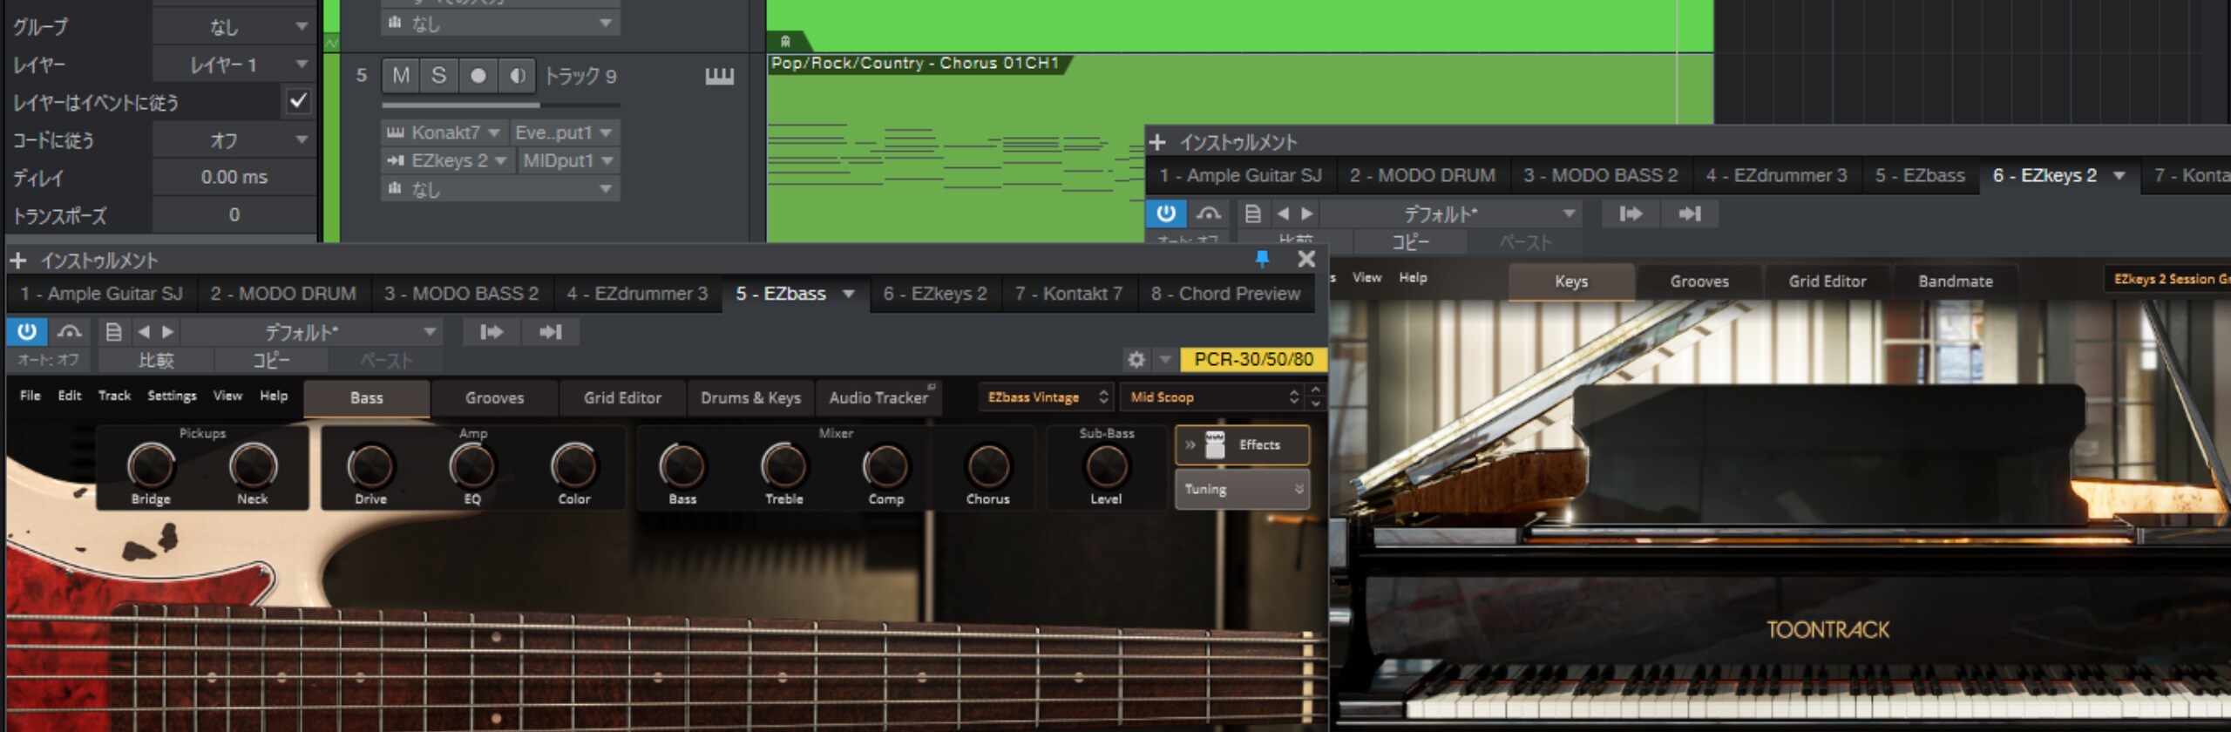The image size is (2231, 732).
Task: Open Drums & Keys tab in EZbass
Action: [x=750, y=397]
